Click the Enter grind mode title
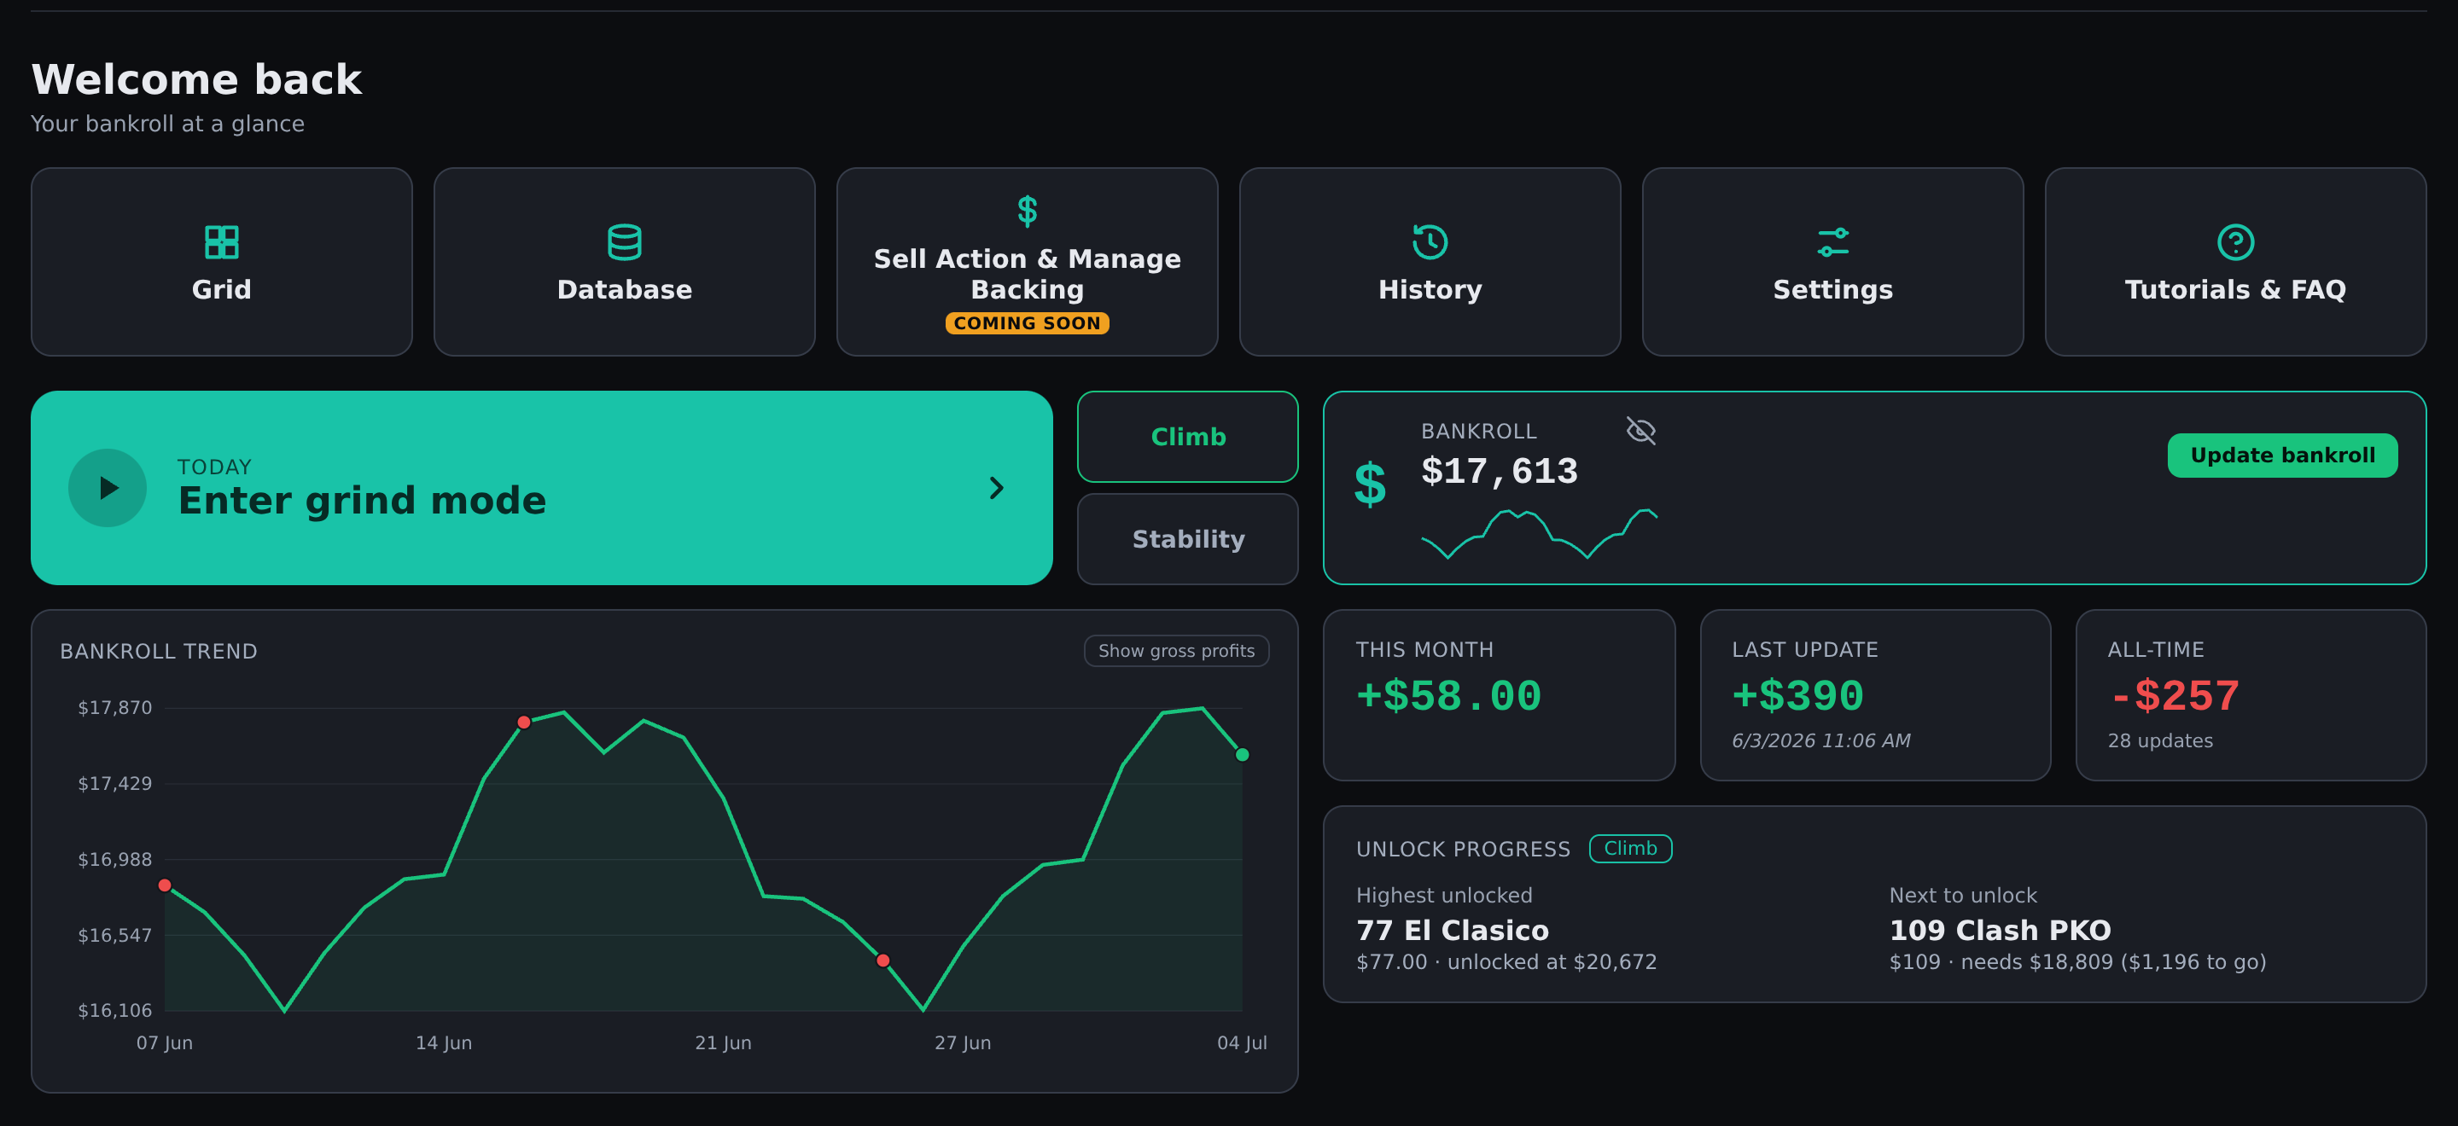The height and width of the screenshot is (1126, 2458). coord(362,501)
